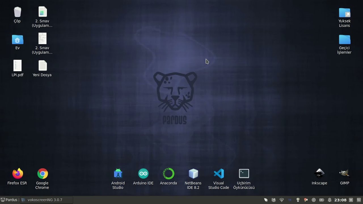Screen dimensions: 363x204
Task: Click the circular record tray icon
Action: pos(314,200)
